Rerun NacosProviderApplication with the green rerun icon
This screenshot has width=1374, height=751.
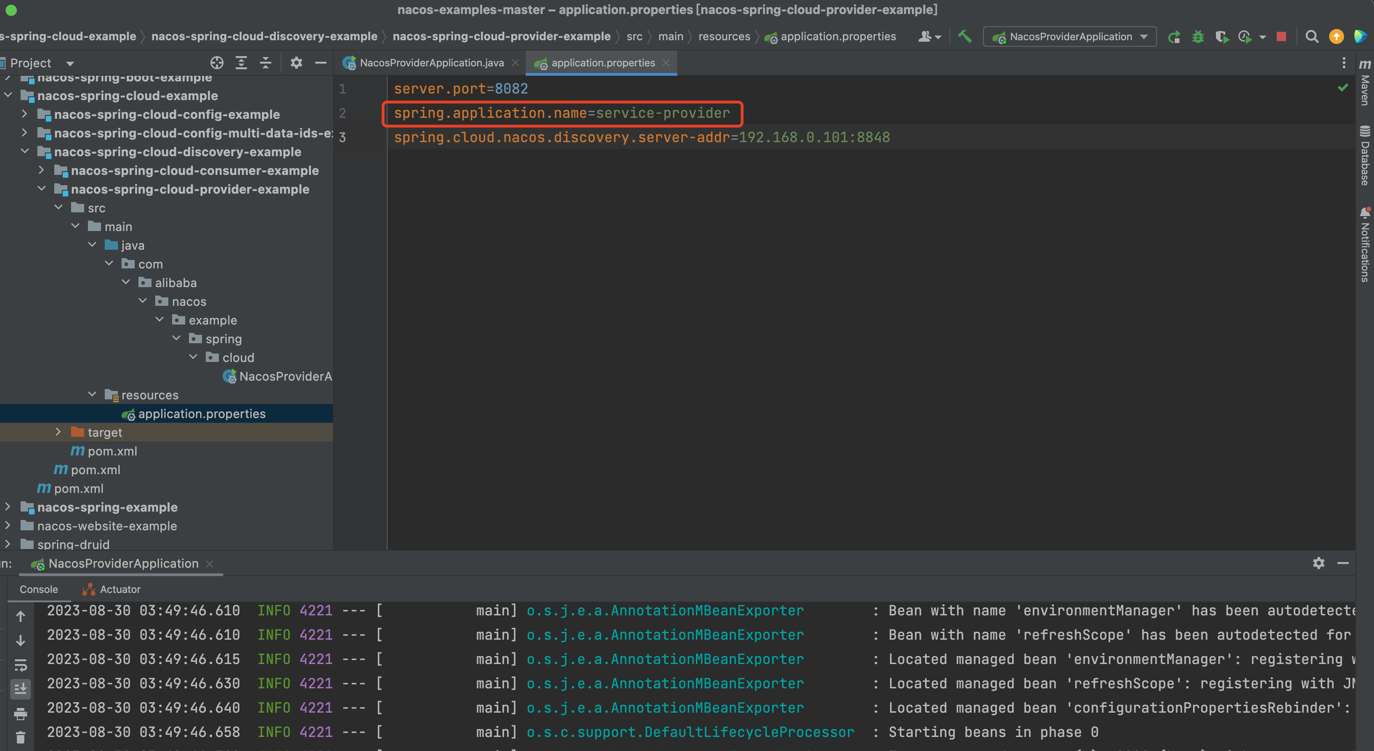coord(1173,37)
